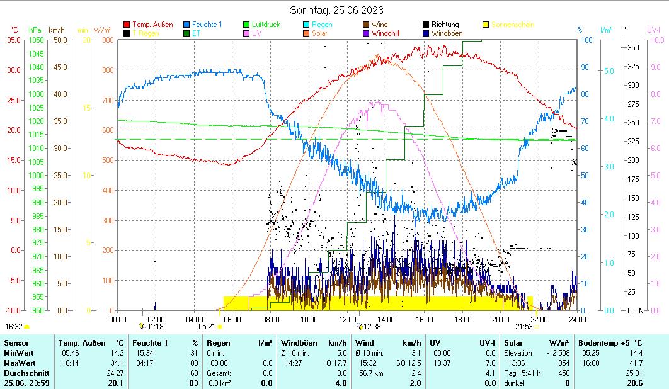Click the dark blue Windböen legend swatch

click(x=425, y=33)
